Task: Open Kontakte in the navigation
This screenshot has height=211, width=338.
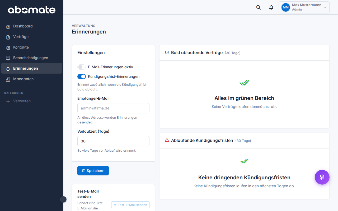Action: pyautogui.click(x=21, y=47)
